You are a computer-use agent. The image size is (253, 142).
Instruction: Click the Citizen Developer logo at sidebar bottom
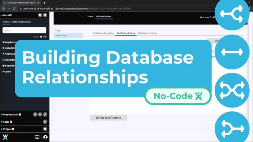5,137
